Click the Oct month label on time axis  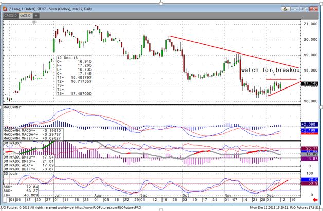click(x=186, y=195)
